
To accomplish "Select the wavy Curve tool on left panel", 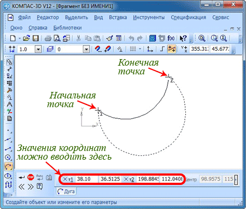I will pos(9,185).
